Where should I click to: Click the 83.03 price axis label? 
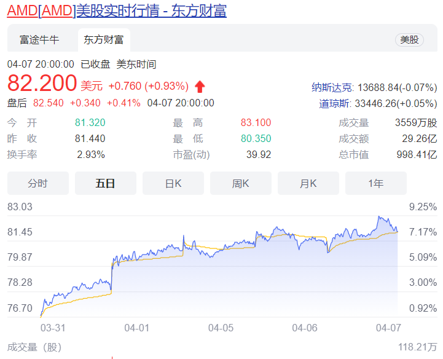(20, 207)
